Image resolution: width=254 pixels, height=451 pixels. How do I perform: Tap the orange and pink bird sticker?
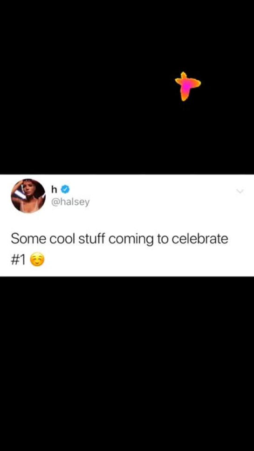(x=188, y=86)
